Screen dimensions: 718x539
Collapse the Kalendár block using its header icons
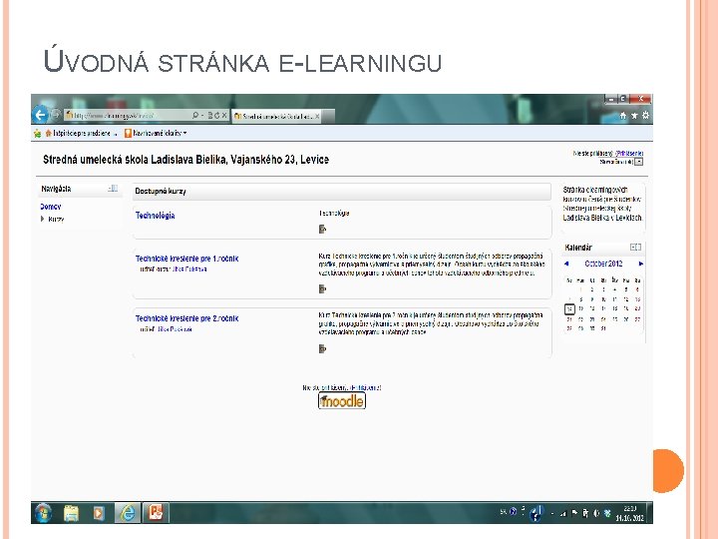(635, 248)
